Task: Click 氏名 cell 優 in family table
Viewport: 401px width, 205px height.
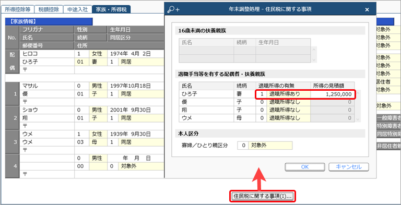Action: (x=47, y=94)
